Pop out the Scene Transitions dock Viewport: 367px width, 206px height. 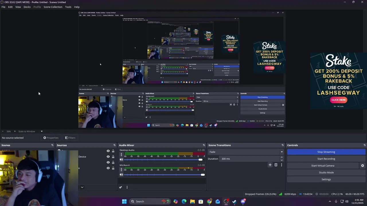pos(282,145)
